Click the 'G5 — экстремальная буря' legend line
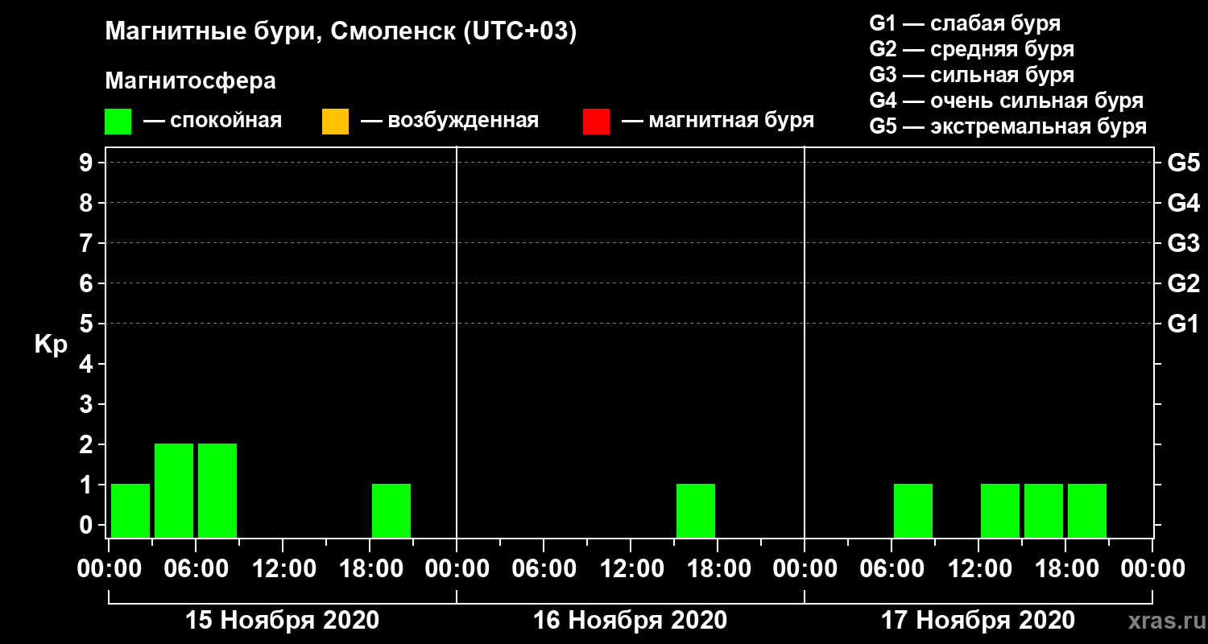 (1008, 126)
